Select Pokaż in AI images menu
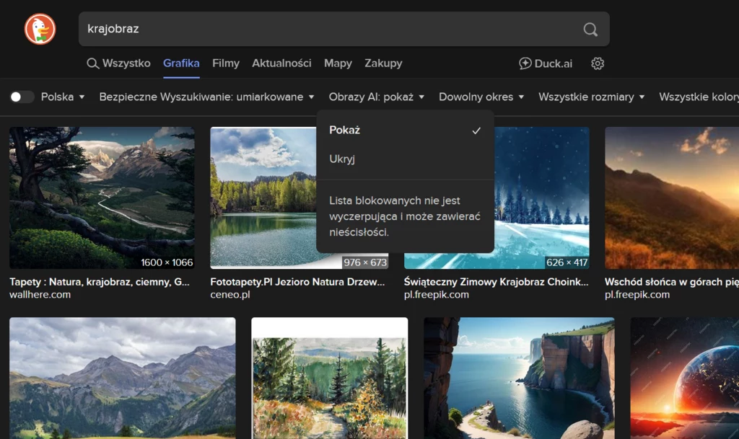 click(x=405, y=130)
